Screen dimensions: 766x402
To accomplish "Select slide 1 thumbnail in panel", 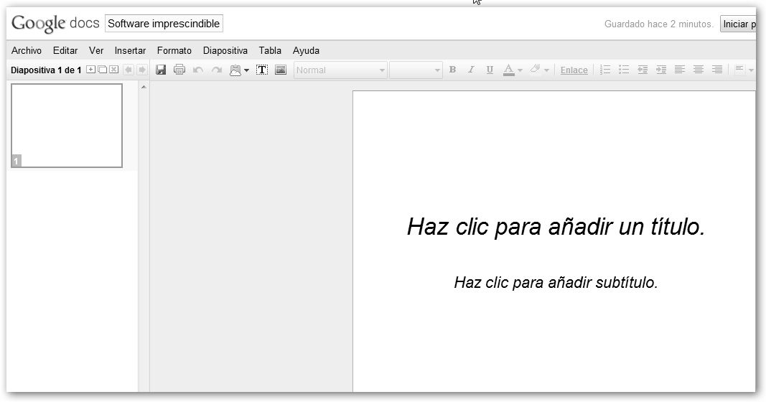I will point(67,126).
